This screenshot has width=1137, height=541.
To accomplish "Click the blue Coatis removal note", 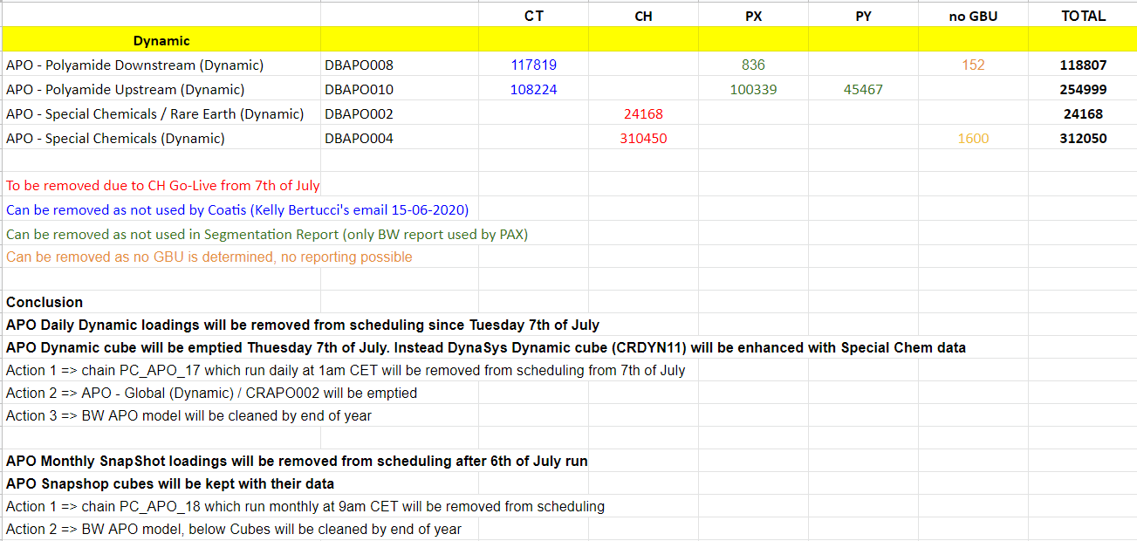I will [237, 209].
